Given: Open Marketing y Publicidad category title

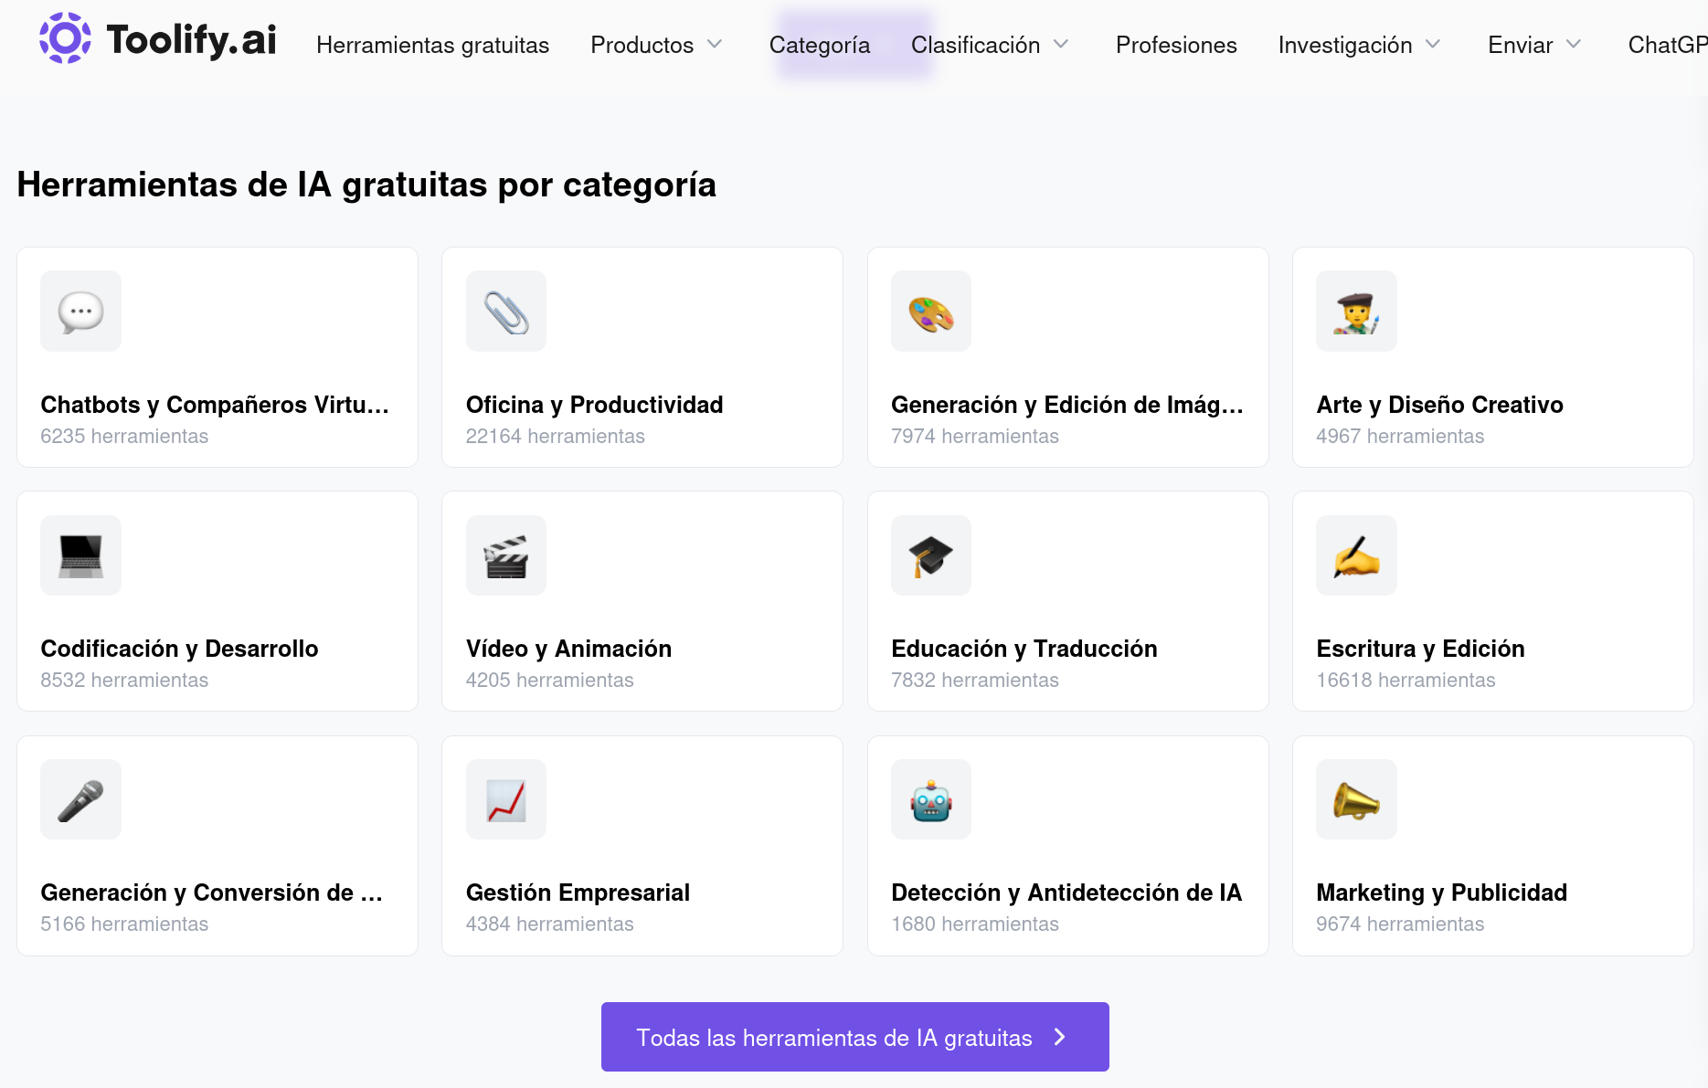Looking at the screenshot, I should pyautogui.click(x=1441, y=893).
